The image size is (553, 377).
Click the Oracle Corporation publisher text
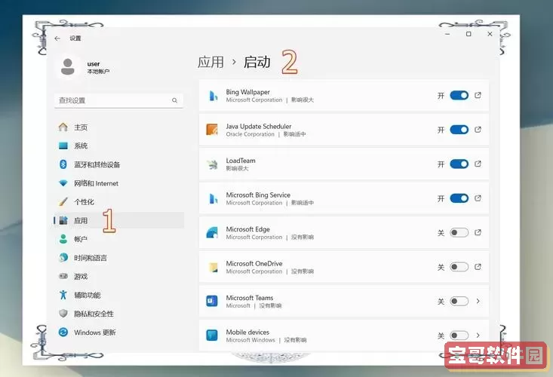[x=250, y=134]
